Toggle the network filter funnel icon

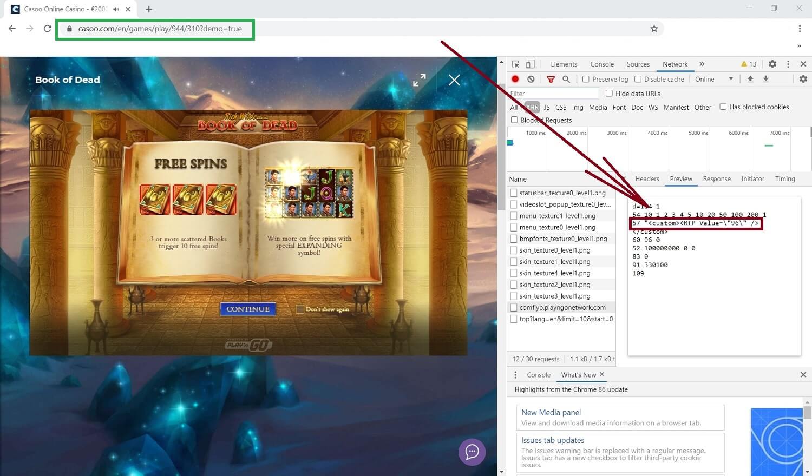point(551,79)
